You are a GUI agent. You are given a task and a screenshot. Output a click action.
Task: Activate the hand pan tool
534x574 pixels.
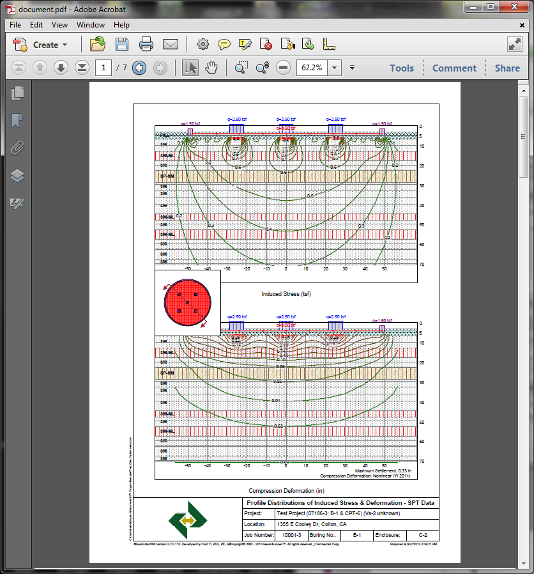(211, 68)
